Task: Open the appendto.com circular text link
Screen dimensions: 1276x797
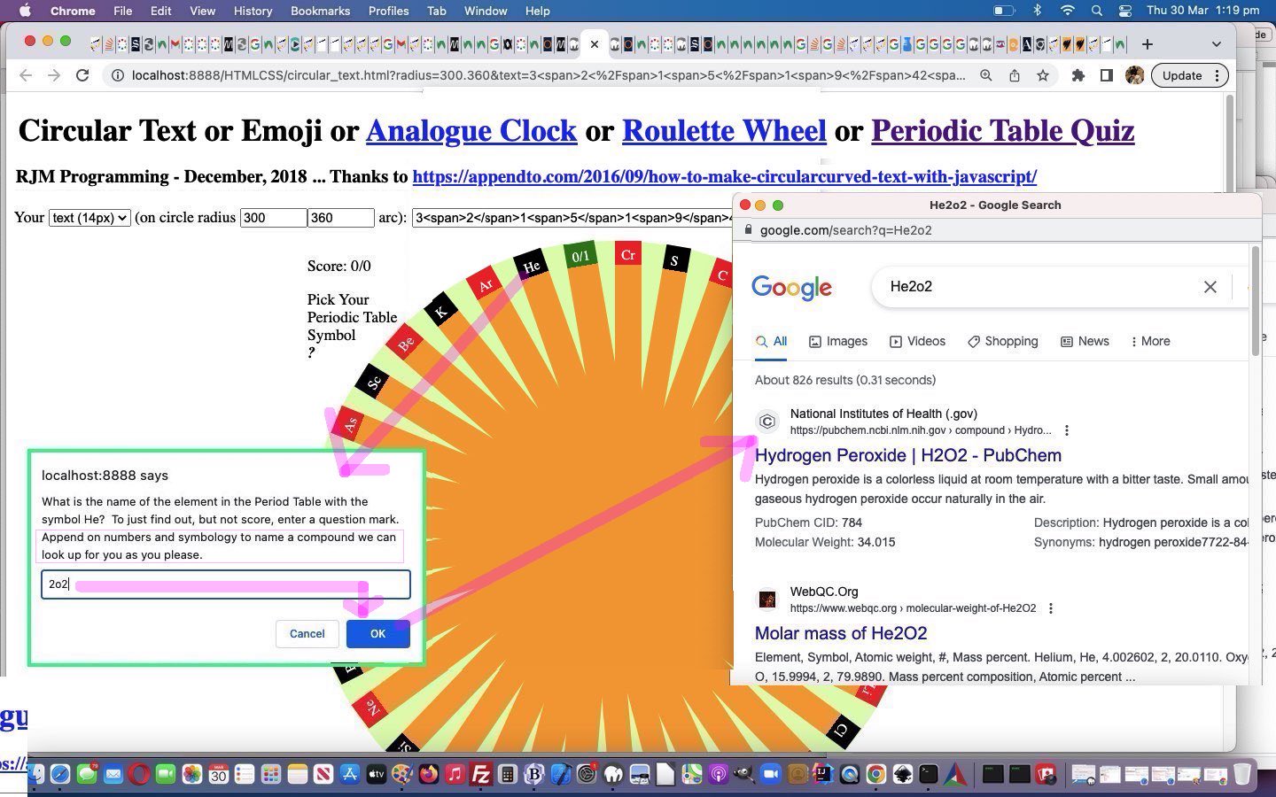Action: click(x=724, y=176)
